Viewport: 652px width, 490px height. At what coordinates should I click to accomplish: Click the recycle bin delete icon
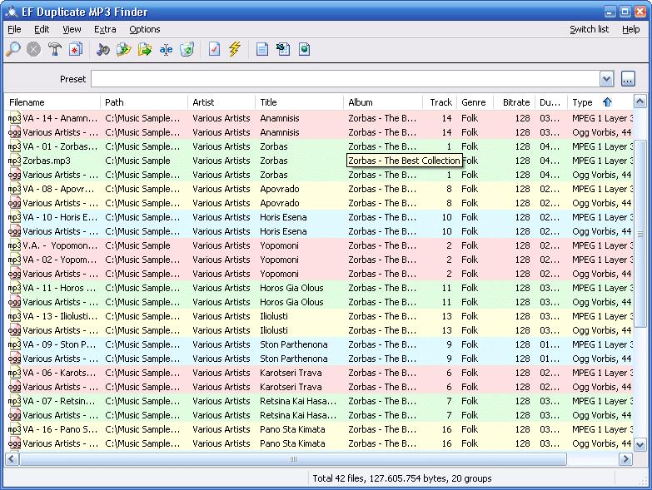(x=187, y=49)
